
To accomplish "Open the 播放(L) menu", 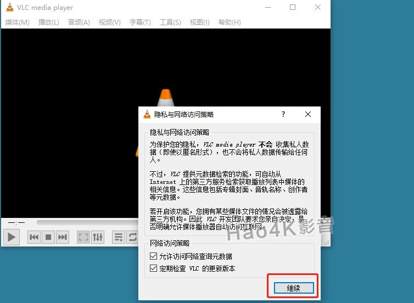I will pyautogui.click(x=48, y=23).
